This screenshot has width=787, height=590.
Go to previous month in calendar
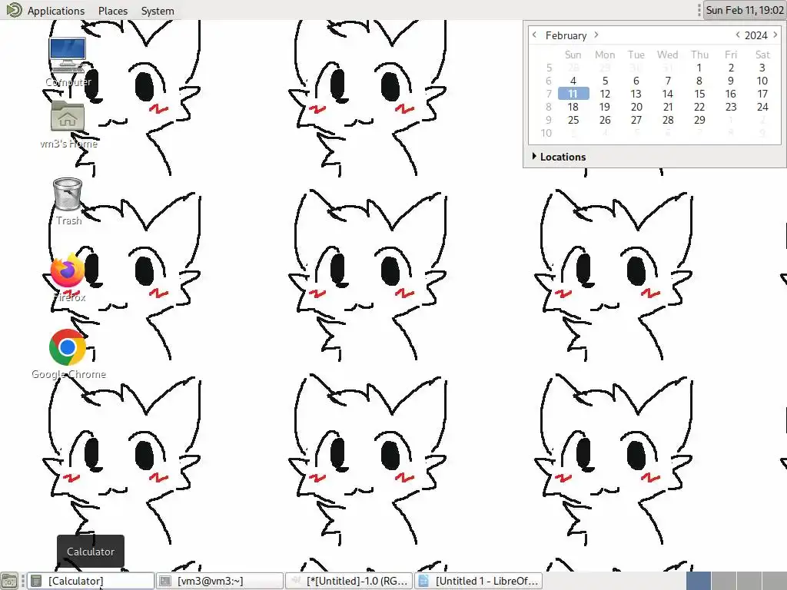point(535,35)
